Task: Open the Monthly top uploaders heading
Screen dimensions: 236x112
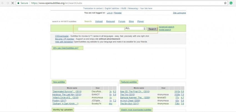Action: tap(63, 110)
